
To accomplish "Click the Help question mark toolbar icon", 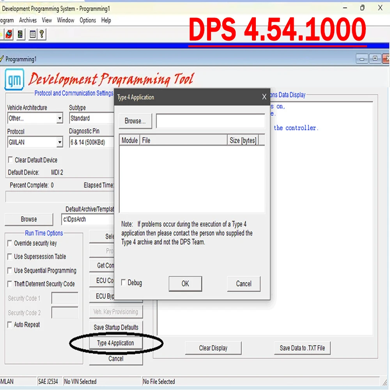I will pos(41,34).
